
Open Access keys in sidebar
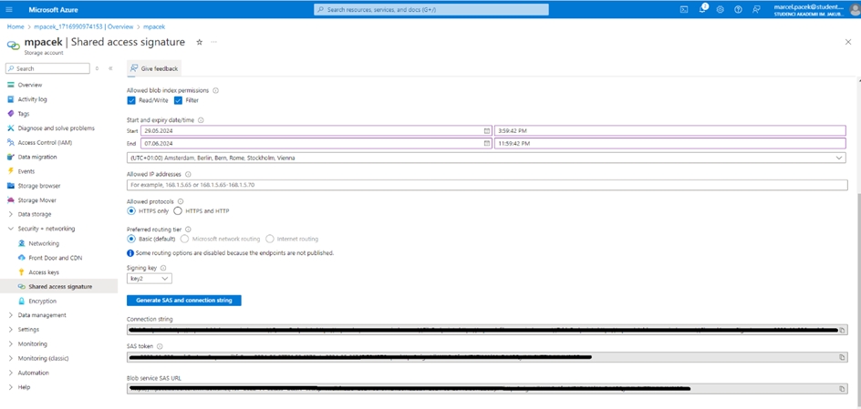pos(43,272)
